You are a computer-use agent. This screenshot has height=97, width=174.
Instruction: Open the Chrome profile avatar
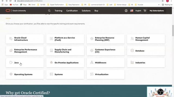(167, 1)
